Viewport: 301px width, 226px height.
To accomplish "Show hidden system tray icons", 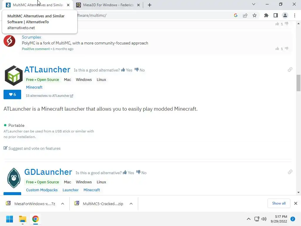I will (x=249, y=219).
